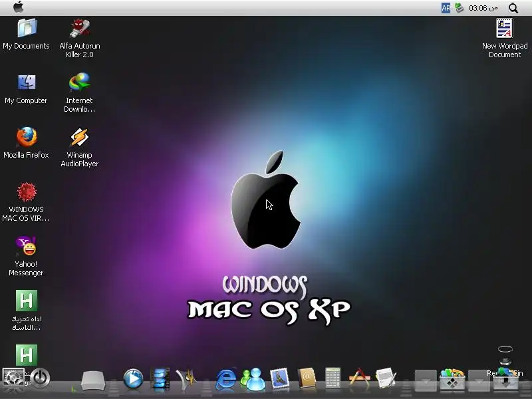Image resolution: width=532 pixels, height=399 pixels.
Task: Click the power button in the dock
Action: point(40,378)
